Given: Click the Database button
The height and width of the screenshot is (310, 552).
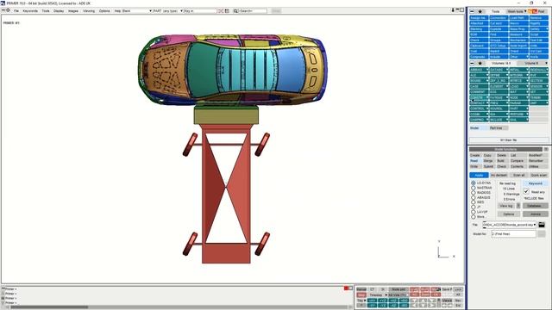Looking at the screenshot, I should click(535, 206).
